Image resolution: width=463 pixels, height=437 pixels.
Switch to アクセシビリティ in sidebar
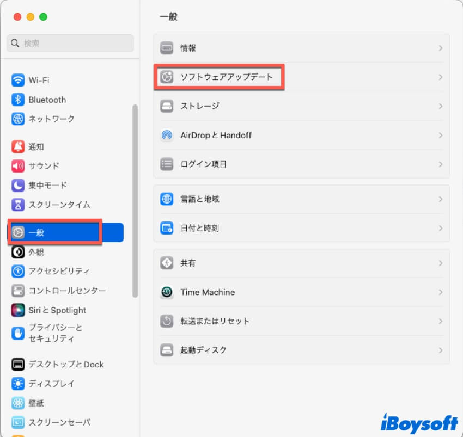coord(59,271)
